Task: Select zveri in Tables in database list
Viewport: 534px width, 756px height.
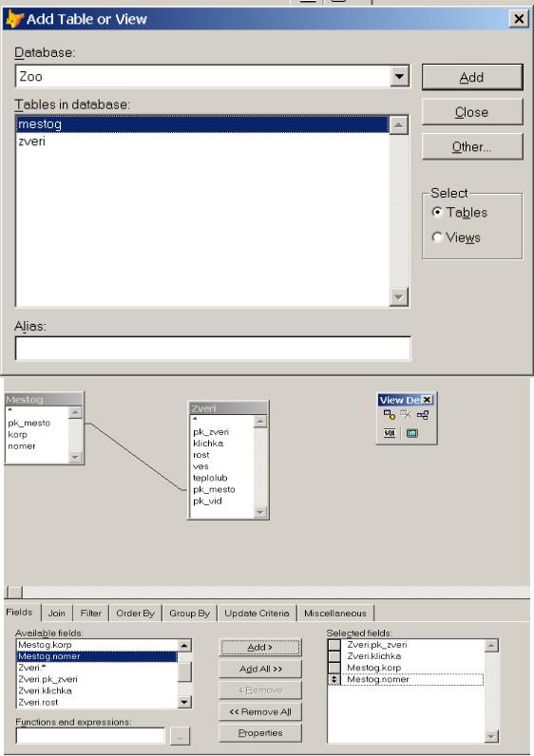Action: [x=202, y=142]
